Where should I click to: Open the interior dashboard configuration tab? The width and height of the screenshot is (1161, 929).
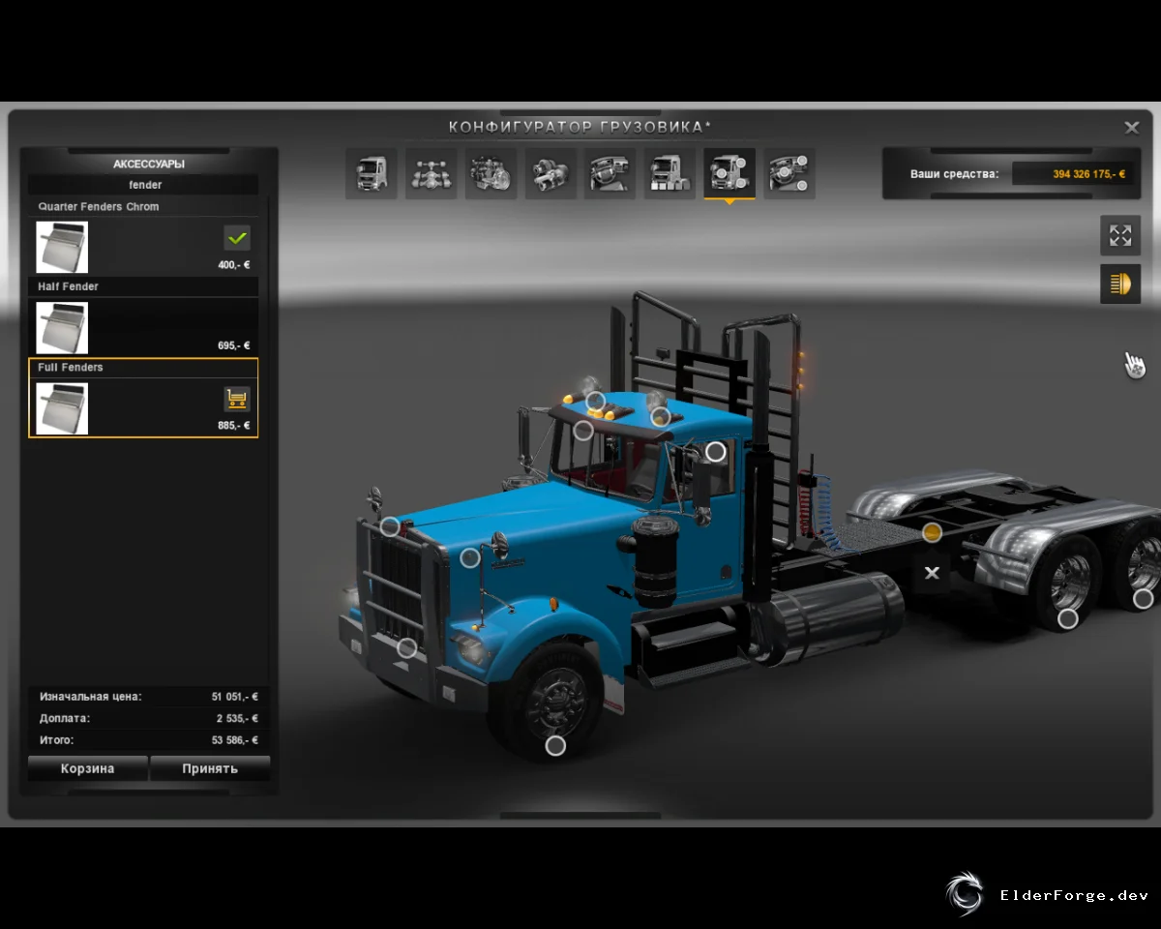[x=610, y=174]
